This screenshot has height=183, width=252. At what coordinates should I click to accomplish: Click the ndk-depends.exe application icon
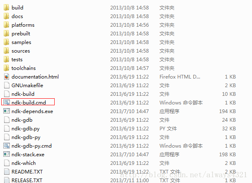tap(7, 111)
